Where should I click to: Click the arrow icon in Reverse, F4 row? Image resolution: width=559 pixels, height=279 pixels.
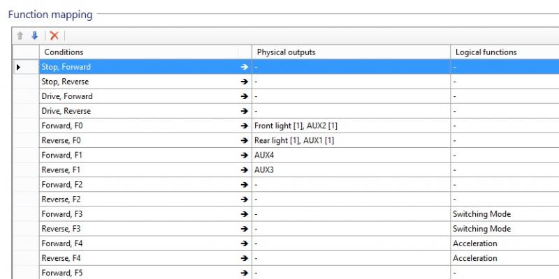pos(244,258)
